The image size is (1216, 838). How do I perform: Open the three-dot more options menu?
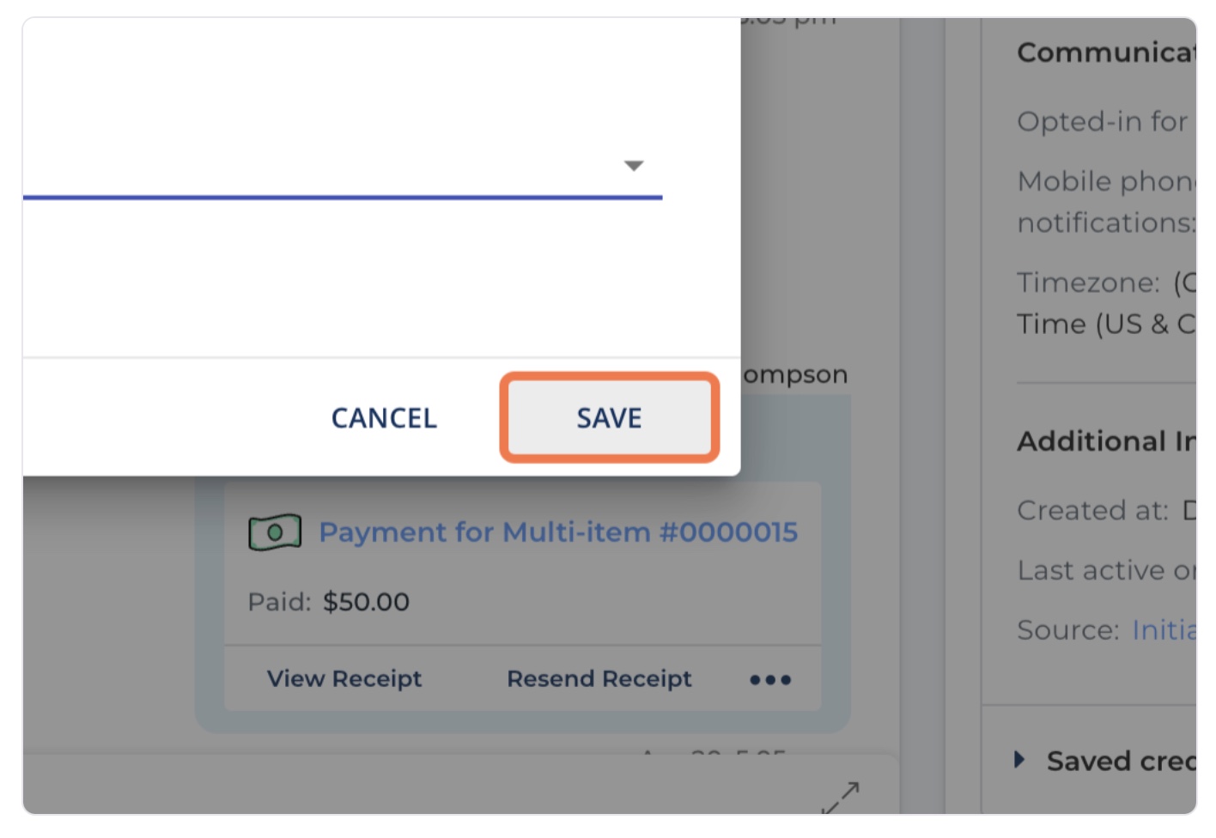click(770, 680)
